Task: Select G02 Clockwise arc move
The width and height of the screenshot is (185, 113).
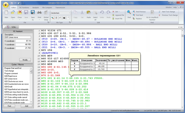Action: click(13, 81)
